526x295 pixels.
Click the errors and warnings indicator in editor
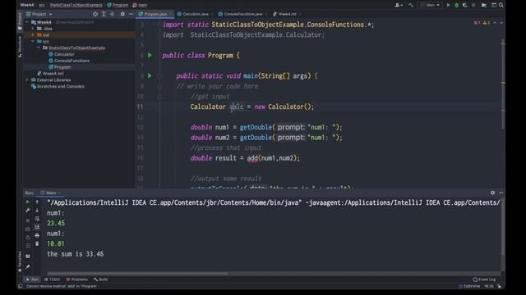point(482,23)
